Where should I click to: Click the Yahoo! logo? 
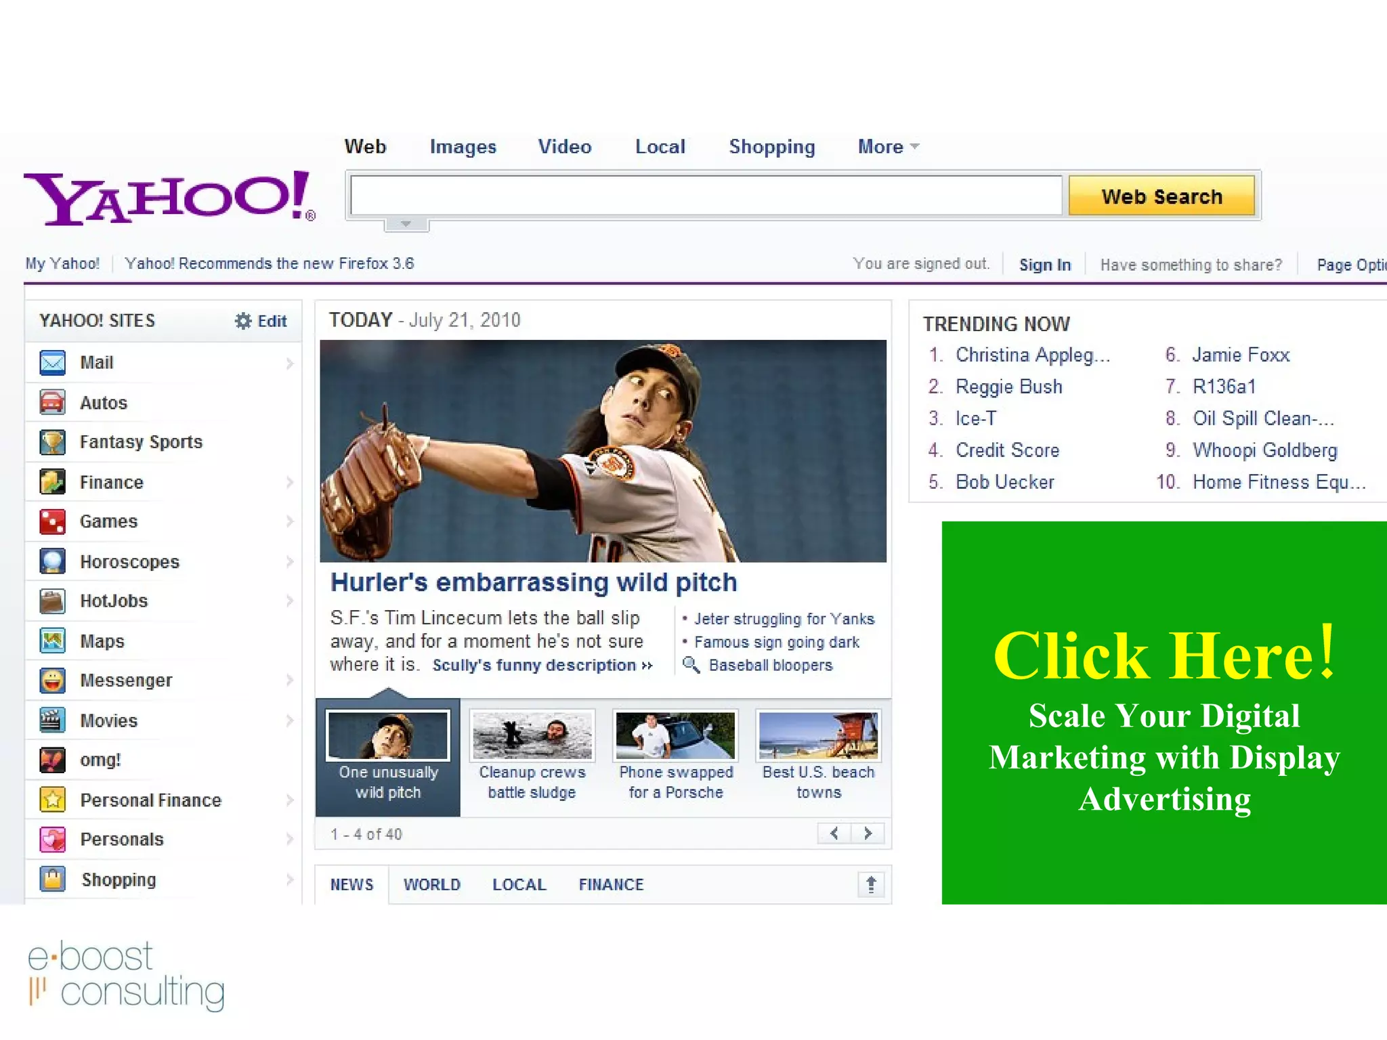[x=169, y=197]
